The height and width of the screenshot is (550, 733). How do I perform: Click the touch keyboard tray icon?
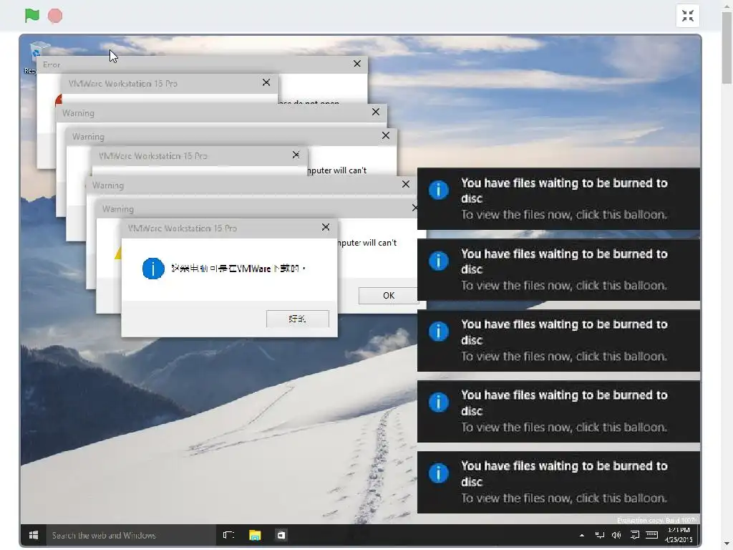click(x=651, y=534)
